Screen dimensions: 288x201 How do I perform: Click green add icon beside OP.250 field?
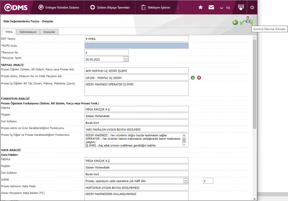click(x=193, y=78)
